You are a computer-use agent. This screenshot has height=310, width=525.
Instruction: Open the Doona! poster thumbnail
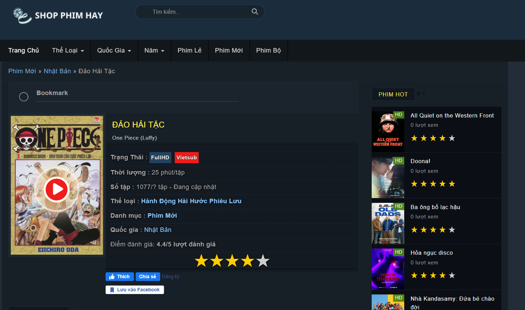point(388,178)
